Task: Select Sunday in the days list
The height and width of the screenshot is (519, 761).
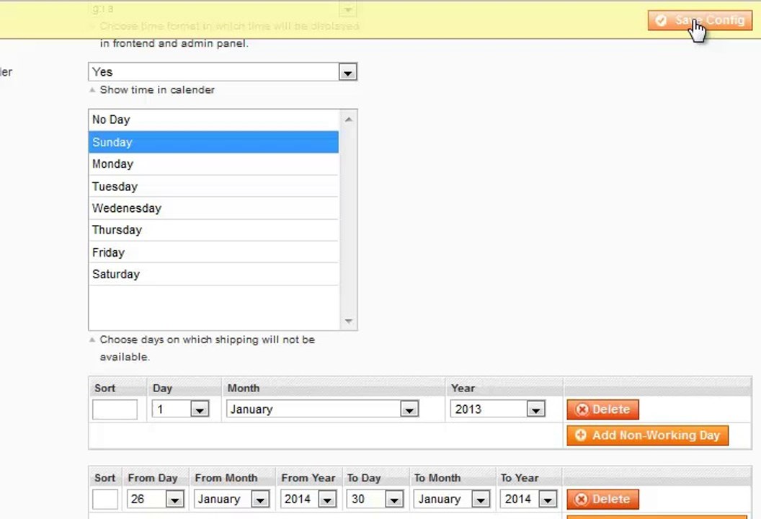Action: click(x=213, y=142)
